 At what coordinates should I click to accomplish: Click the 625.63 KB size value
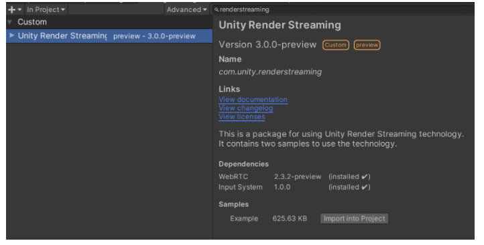pyautogui.click(x=290, y=218)
